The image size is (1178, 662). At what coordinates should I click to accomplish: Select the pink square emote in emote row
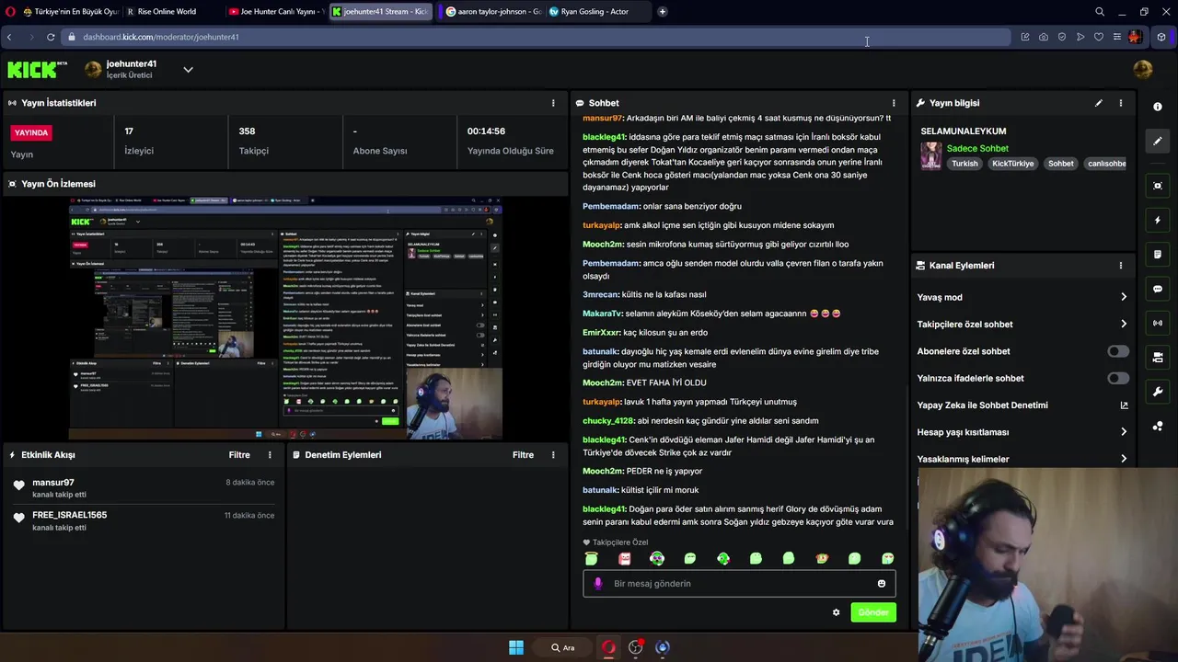click(624, 558)
